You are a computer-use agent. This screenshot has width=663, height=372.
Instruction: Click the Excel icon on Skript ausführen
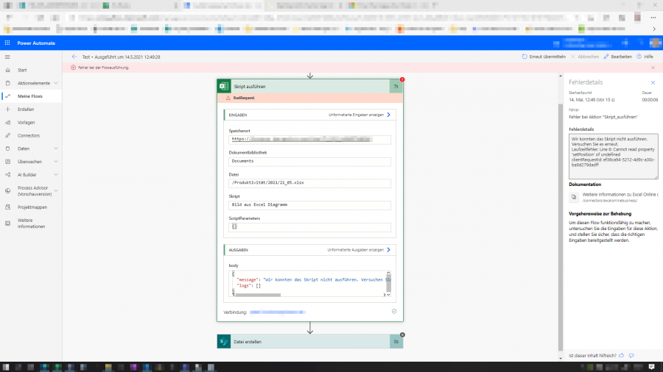(224, 86)
